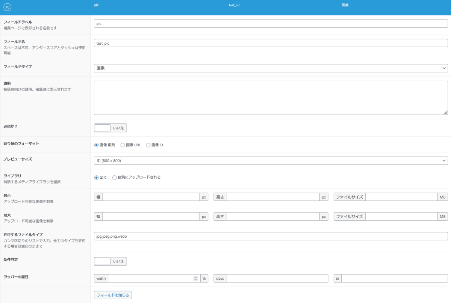Select the "全て" library radio option
Image resolution: width=451 pixels, height=303 pixels.
(96, 178)
